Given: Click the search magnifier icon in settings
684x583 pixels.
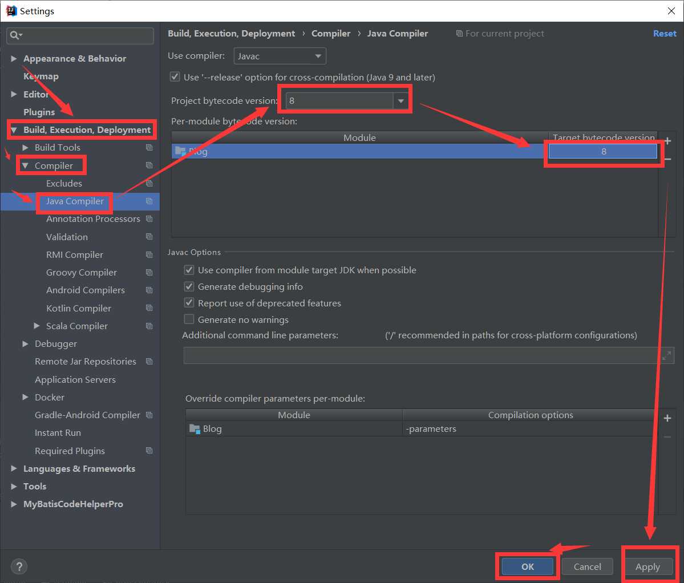Looking at the screenshot, I should point(14,35).
